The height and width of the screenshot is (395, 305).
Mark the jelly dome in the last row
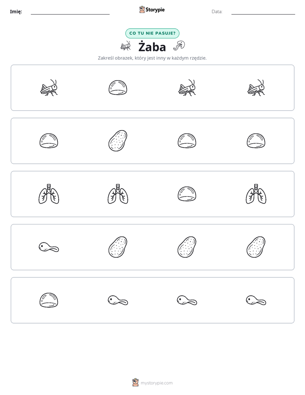49,300
